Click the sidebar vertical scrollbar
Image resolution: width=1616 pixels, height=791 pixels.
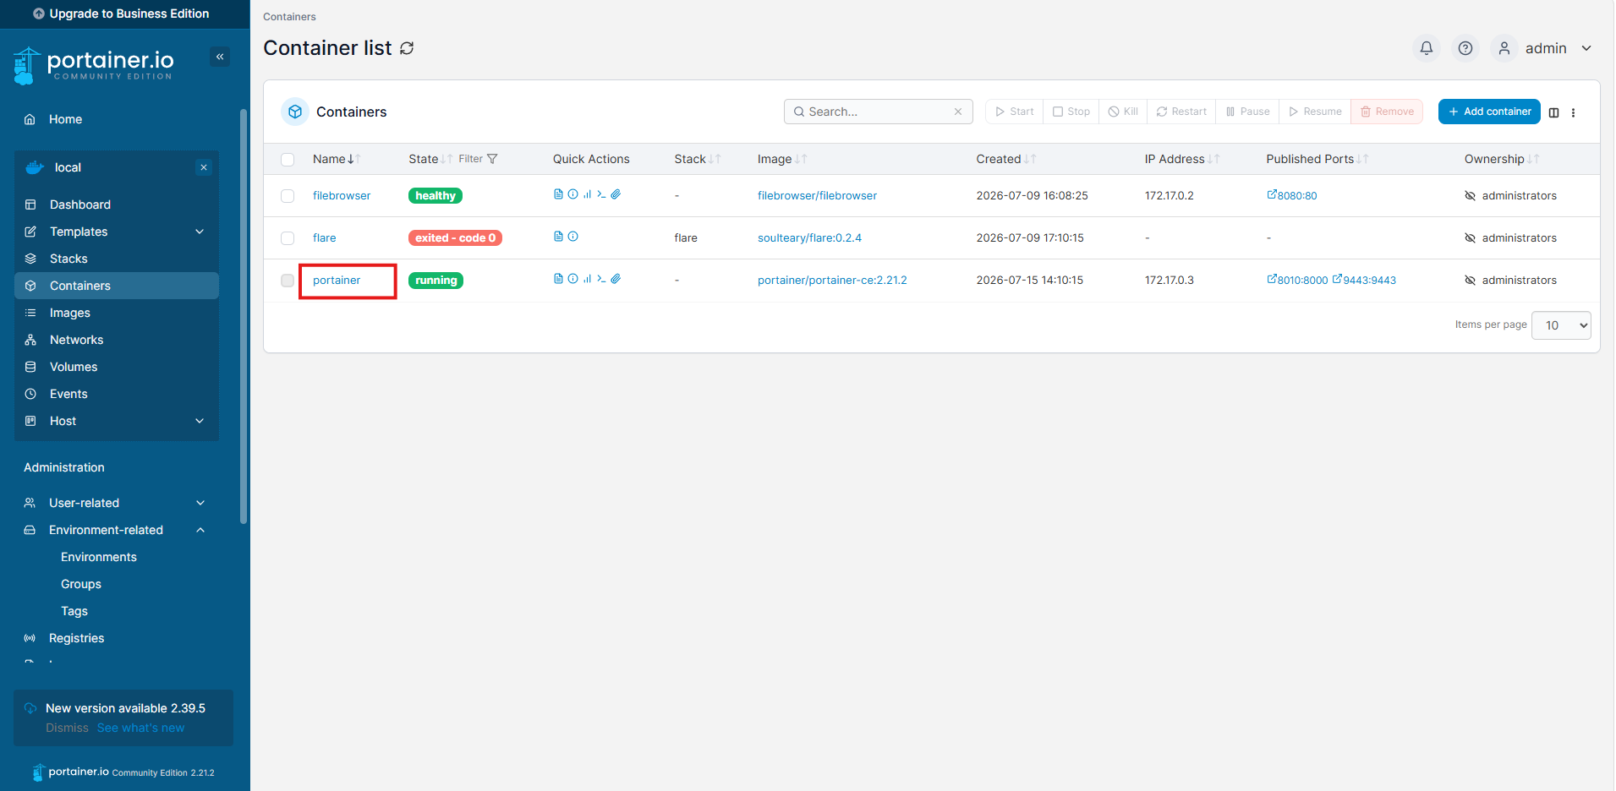coord(244,317)
